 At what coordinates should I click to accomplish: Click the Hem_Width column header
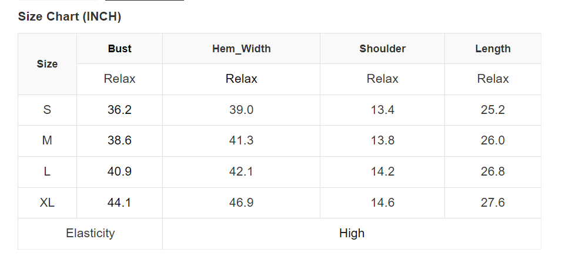click(x=241, y=49)
